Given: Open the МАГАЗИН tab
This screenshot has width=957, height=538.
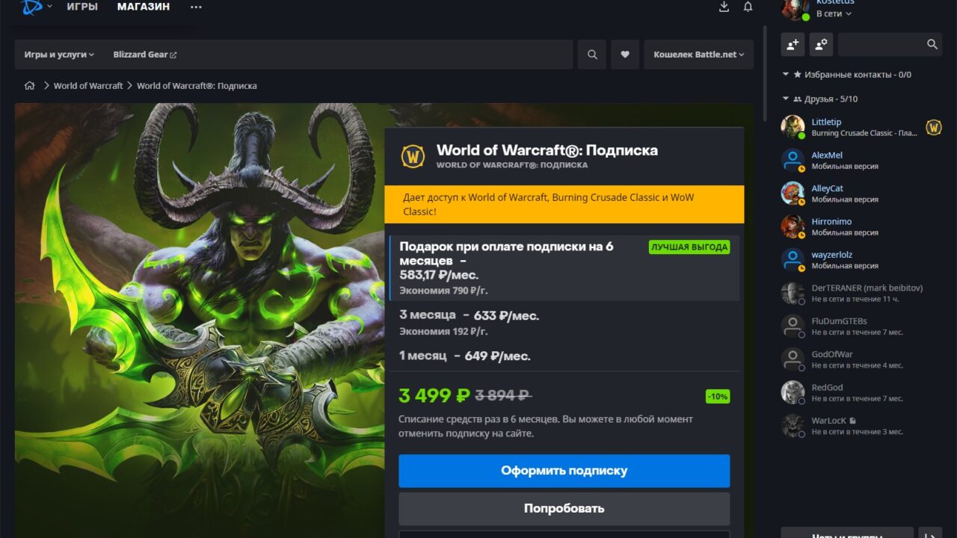Looking at the screenshot, I should pos(144,7).
